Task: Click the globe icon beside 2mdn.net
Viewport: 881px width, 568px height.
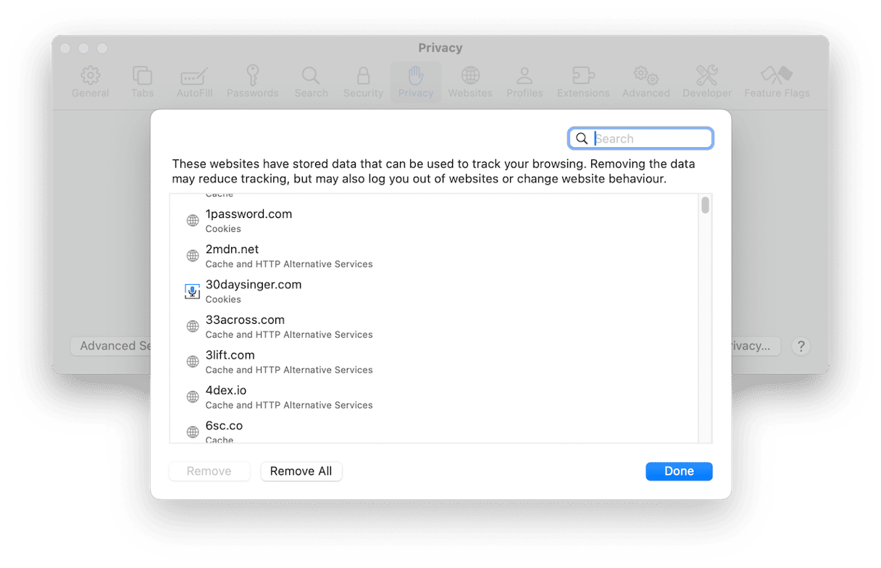Action: point(193,256)
